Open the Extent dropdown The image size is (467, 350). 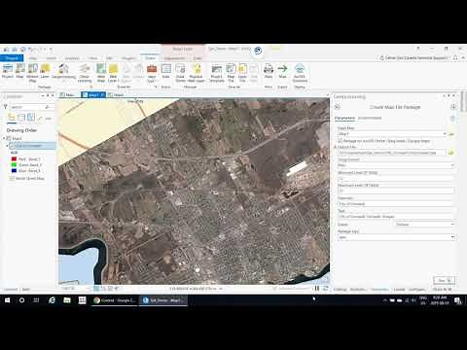click(452, 224)
